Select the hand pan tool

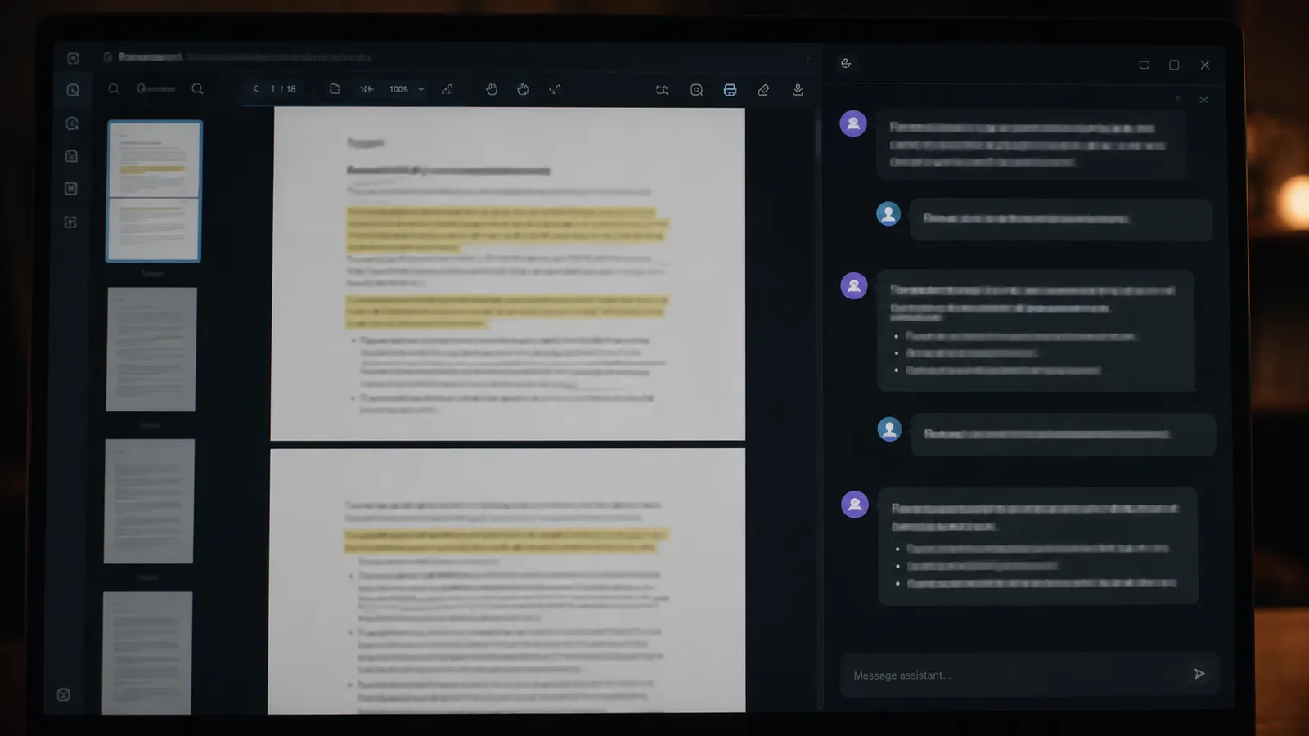click(x=492, y=89)
